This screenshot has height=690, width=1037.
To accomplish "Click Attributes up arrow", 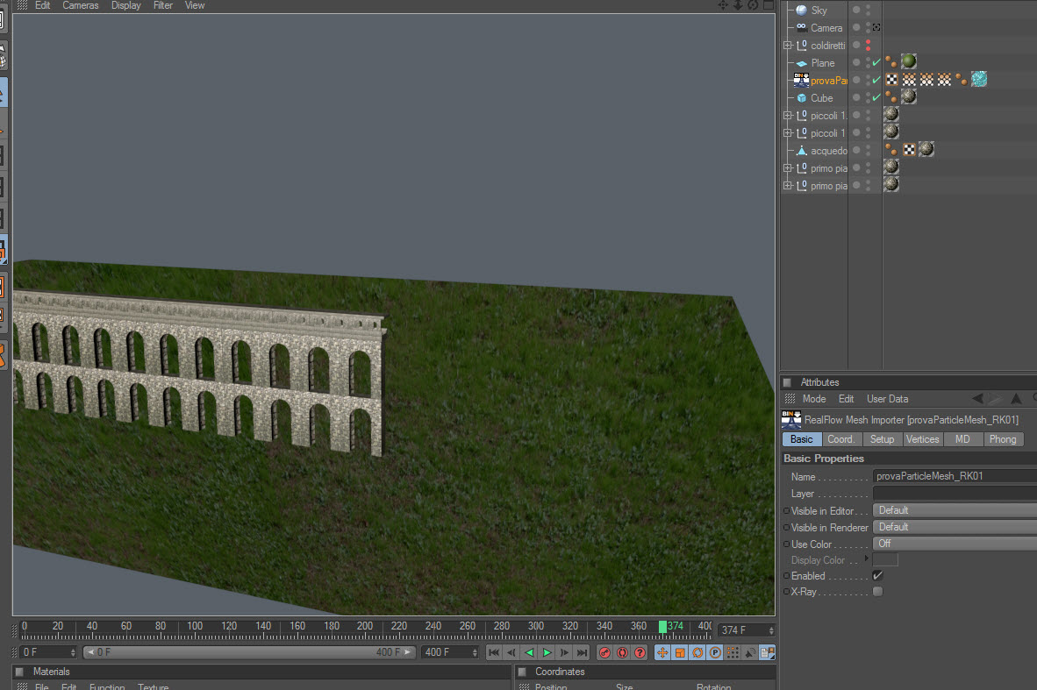I will pyautogui.click(x=1017, y=399).
